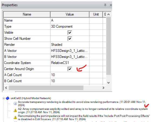Screen dimensions: 151x122
Task: Click the vertical scrollbar thumb in Properties
Action: (109, 46)
